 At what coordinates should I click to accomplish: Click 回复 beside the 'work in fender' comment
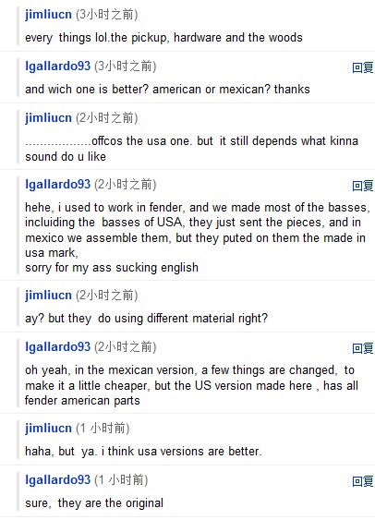coord(363,186)
